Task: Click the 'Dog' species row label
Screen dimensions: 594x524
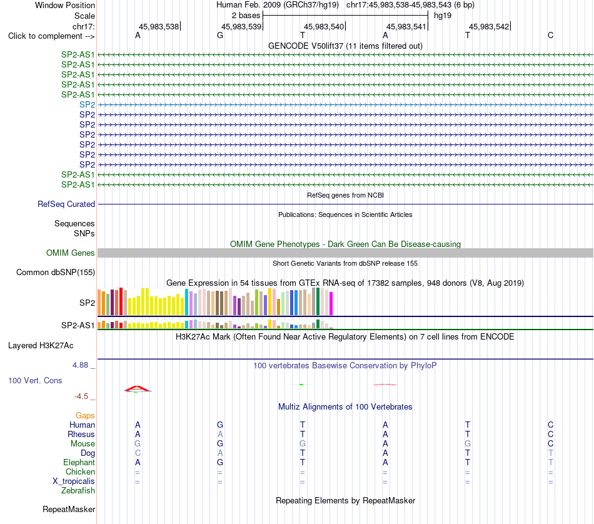Action: click(x=88, y=453)
